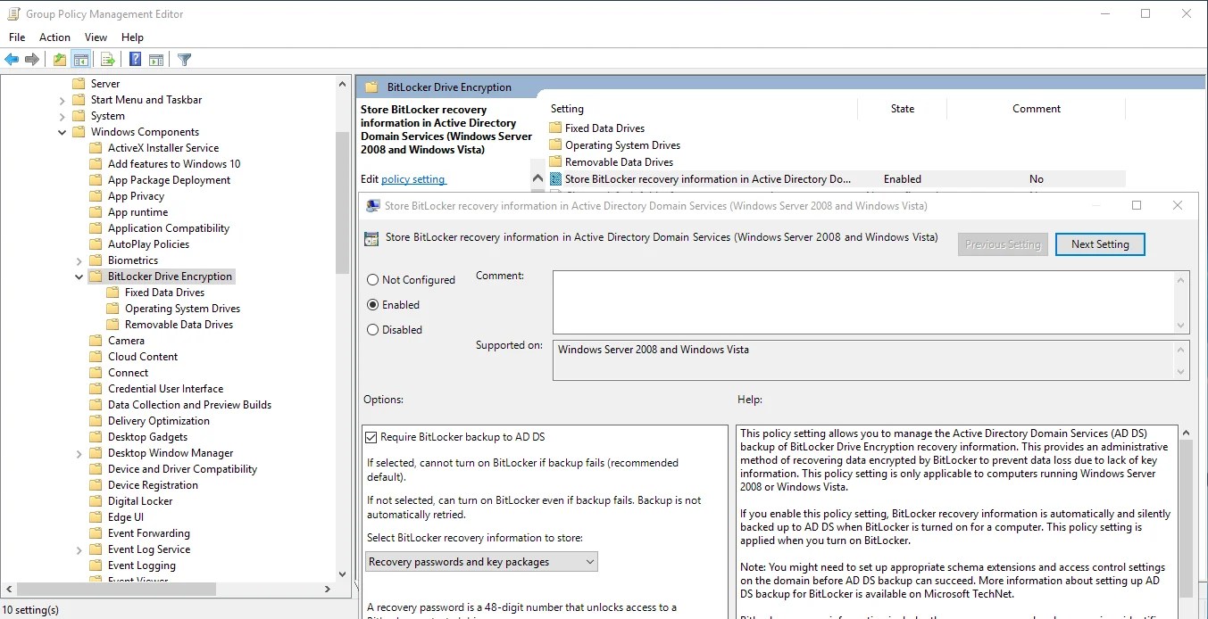This screenshot has width=1208, height=619.
Task: Click the Back navigation arrow icon
Action: 12,59
